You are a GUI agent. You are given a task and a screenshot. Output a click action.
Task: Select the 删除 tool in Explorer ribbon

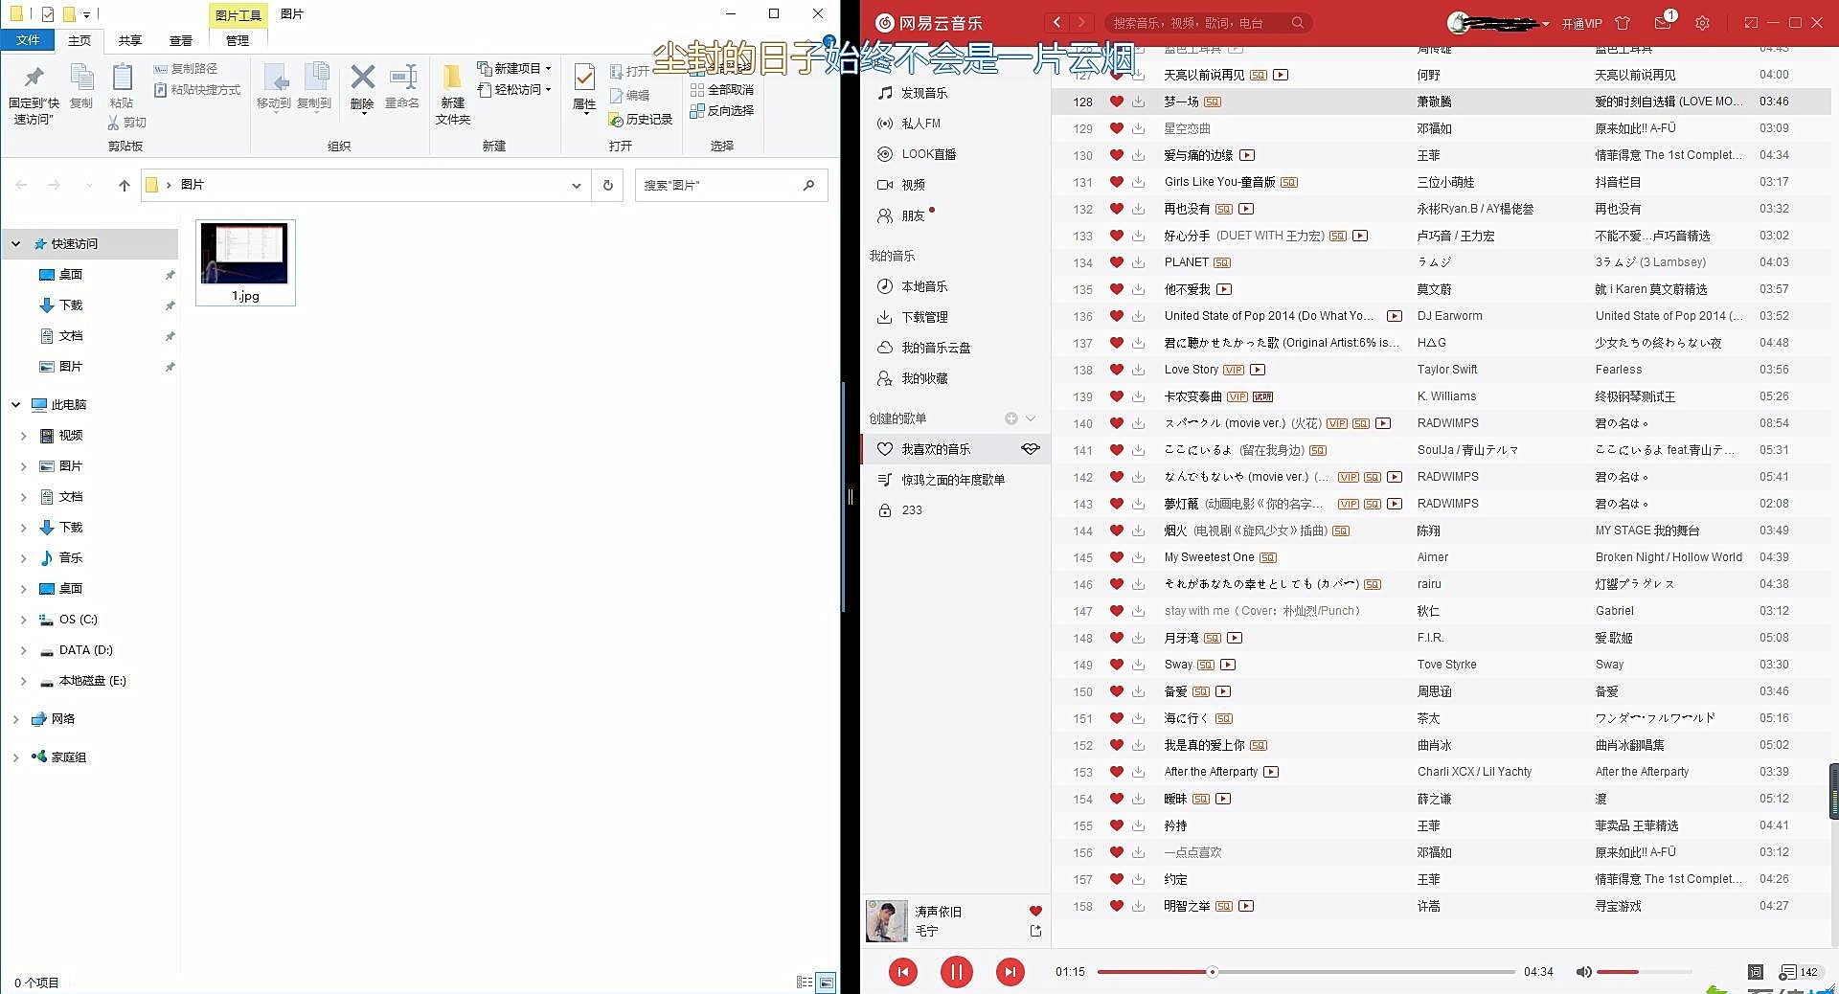tap(362, 88)
